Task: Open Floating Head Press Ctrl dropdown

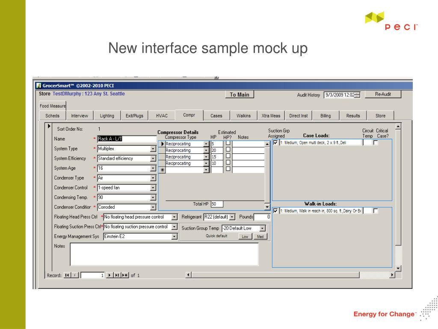Action: (175, 217)
